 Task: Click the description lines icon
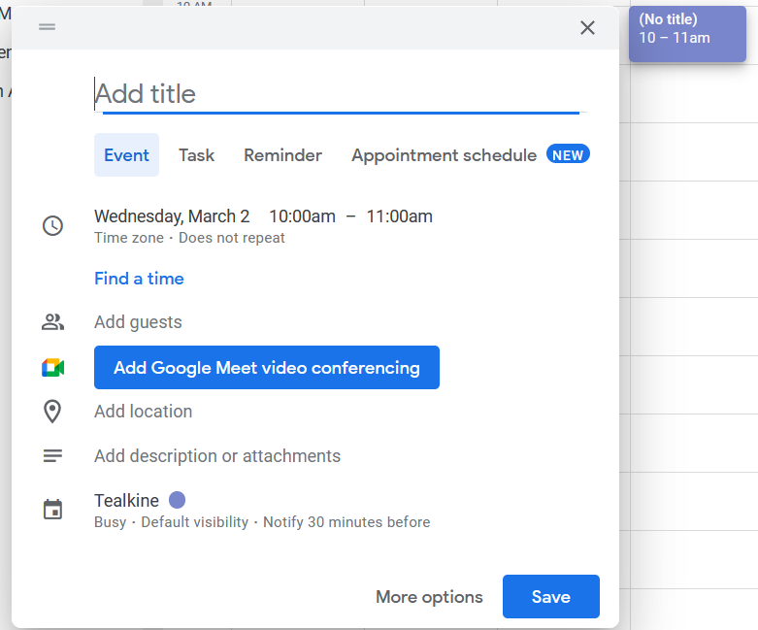click(52, 456)
